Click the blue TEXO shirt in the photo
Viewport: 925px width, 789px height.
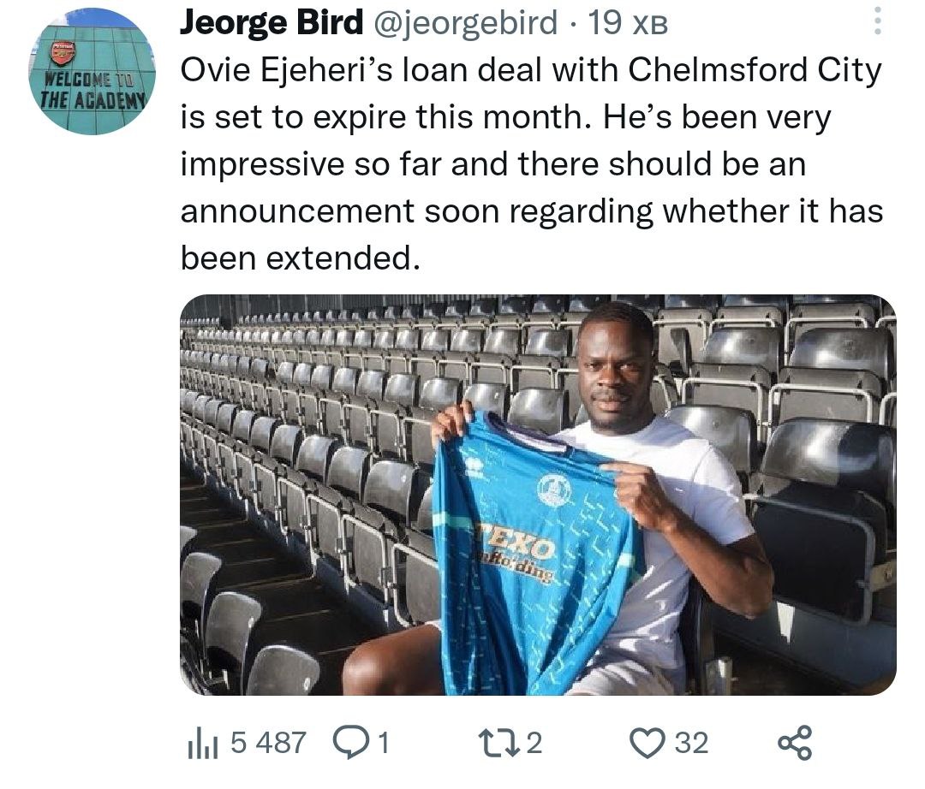(x=535, y=556)
